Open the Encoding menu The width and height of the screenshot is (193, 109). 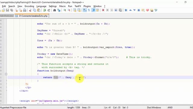[x=29, y=6]
